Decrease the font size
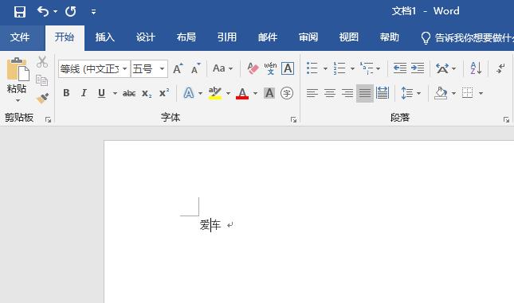This screenshot has height=303, width=514. [196, 68]
